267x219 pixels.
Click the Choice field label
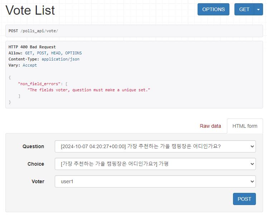(x=36, y=164)
